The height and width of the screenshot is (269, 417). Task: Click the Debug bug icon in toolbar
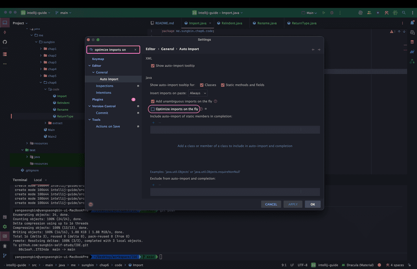[x=331, y=13]
